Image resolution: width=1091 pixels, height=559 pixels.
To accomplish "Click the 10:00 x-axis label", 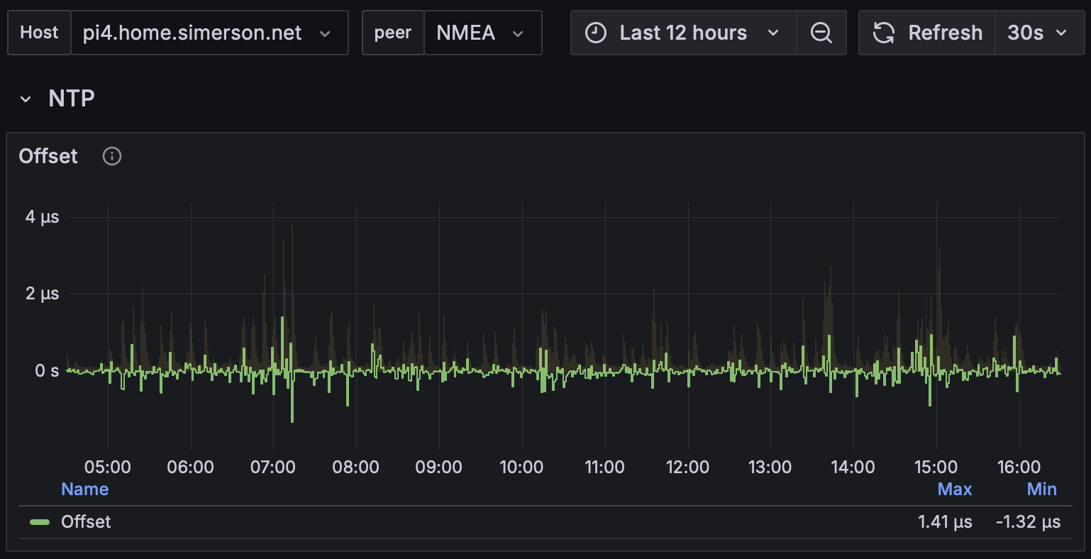I will tap(521, 467).
